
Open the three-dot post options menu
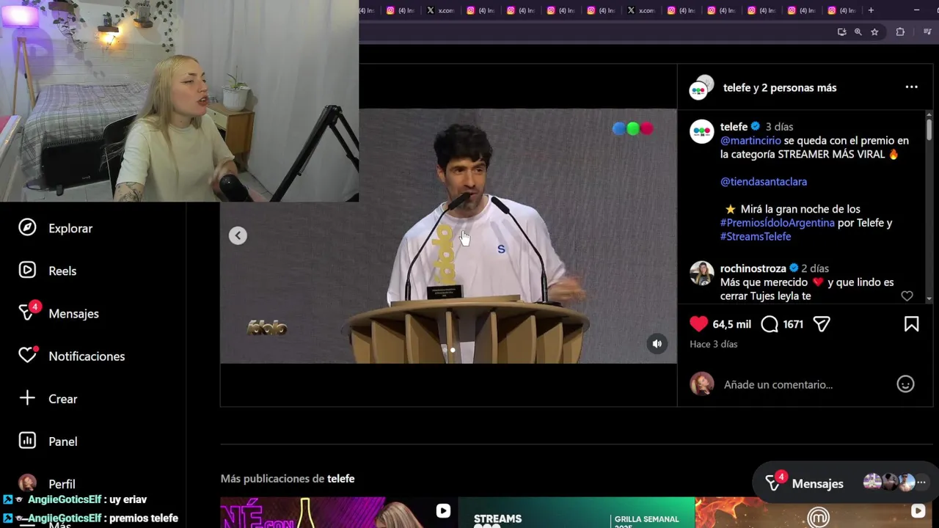tap(911, 87)
